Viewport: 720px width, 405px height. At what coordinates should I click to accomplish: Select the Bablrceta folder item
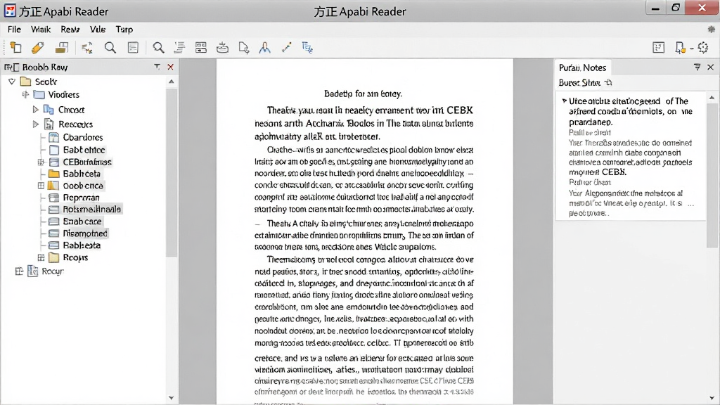[x=82, y=174]
